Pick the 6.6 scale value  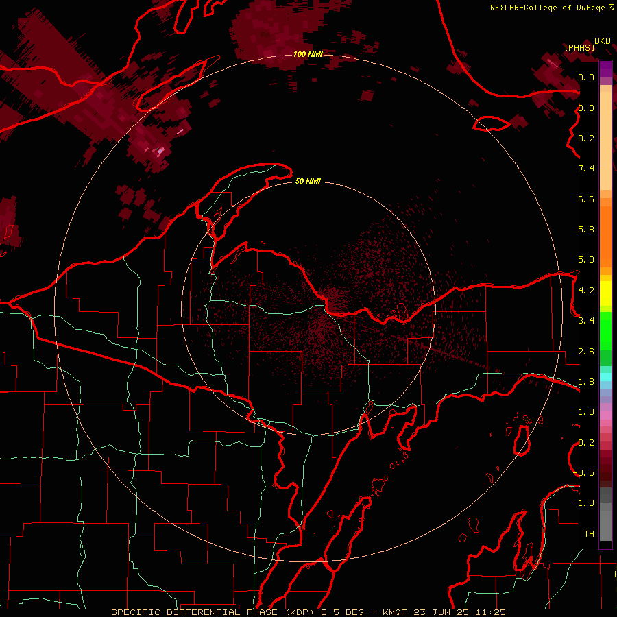[x=586, y=199]
